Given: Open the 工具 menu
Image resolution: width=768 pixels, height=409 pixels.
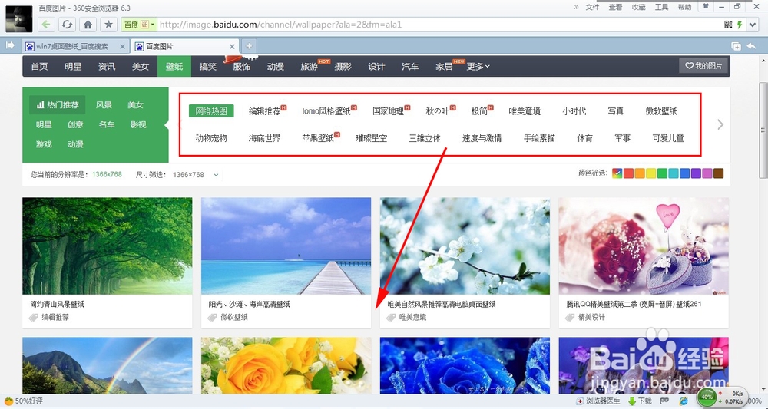Looking at the screenshot, I should point(661,7).
